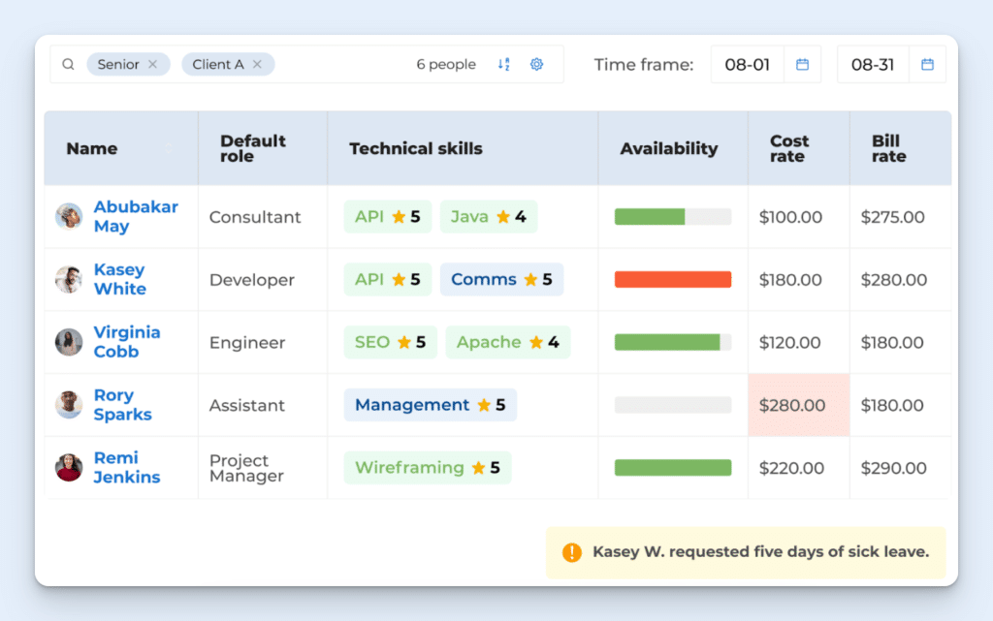Open Remi Jenkins' profile link
This screenshot has height=621, width=993.
(x=128, y=467)
